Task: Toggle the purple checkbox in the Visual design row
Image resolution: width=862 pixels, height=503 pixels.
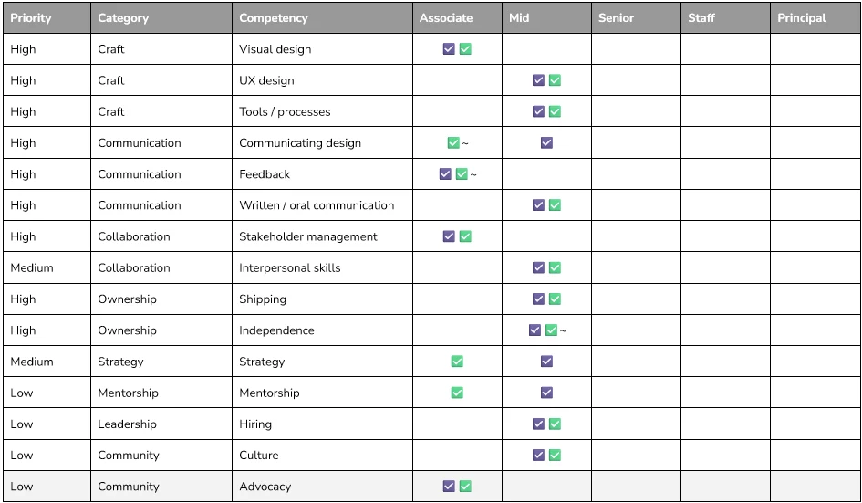Action: tap(449, 49)
